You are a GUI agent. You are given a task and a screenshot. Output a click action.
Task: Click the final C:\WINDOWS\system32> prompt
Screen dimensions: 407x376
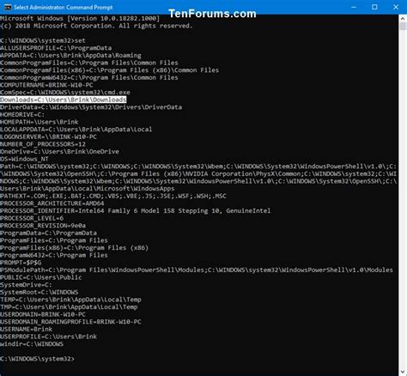[37, 359]
